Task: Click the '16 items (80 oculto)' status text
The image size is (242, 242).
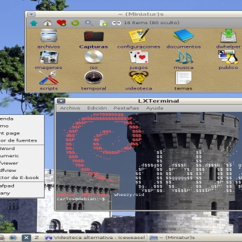Action: tap(152, 22)
